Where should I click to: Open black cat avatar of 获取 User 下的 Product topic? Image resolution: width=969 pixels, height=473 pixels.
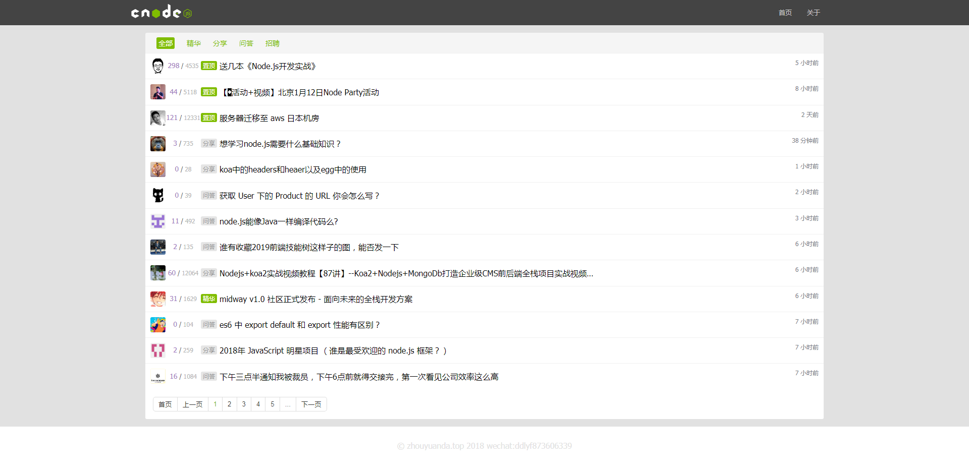coord(158,195)
